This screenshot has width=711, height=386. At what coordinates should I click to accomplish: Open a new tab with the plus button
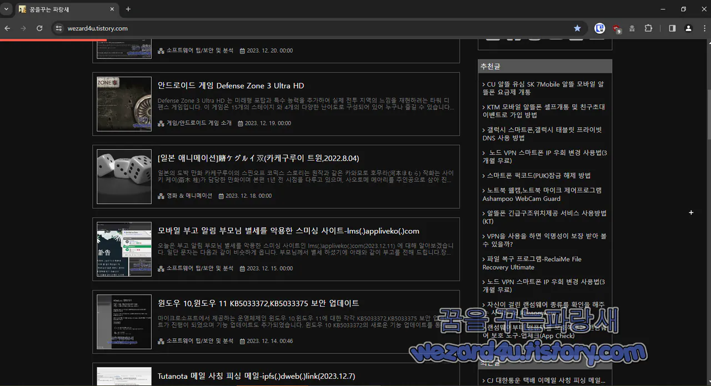[128, 9]
